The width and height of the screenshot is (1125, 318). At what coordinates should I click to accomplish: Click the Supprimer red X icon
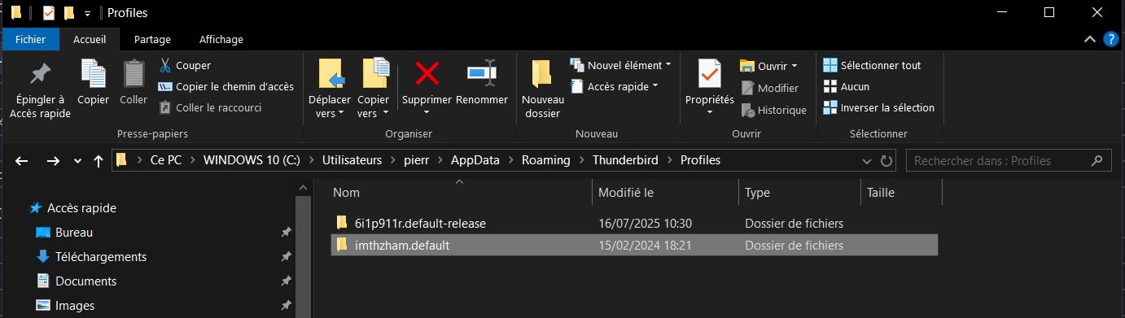427,73
